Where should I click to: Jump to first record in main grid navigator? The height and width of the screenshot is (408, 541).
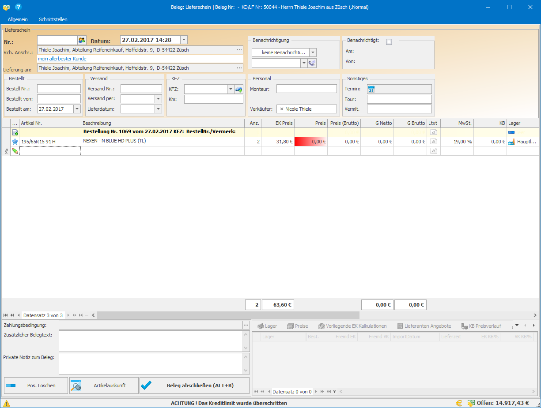tap(6, 315)
